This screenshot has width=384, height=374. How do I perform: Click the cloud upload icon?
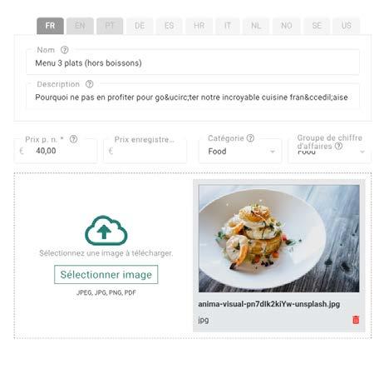click(106, 231)
